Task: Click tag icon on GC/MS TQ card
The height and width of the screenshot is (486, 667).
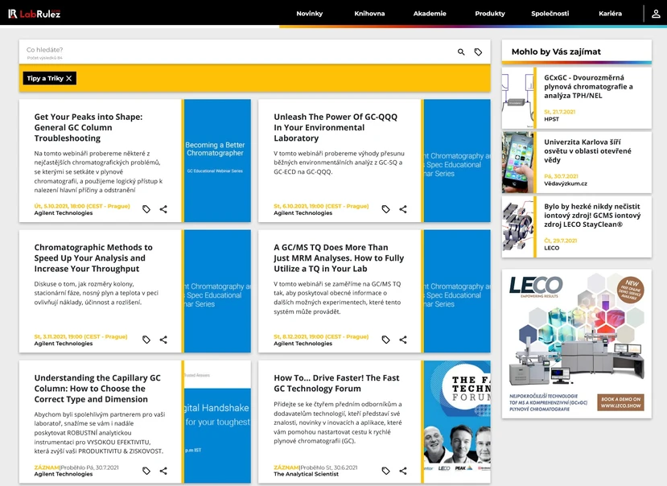Action: click(385, 340)
